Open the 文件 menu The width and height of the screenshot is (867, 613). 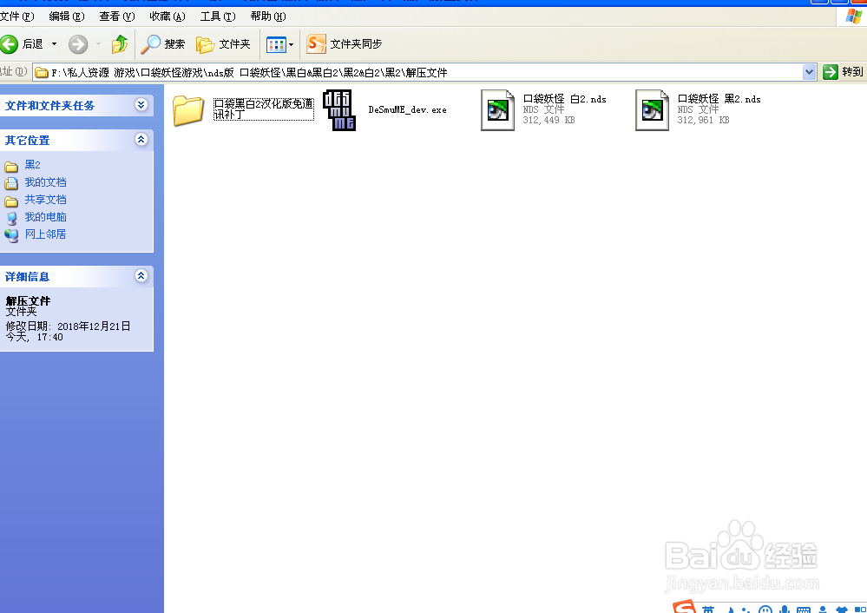point(16,16)
